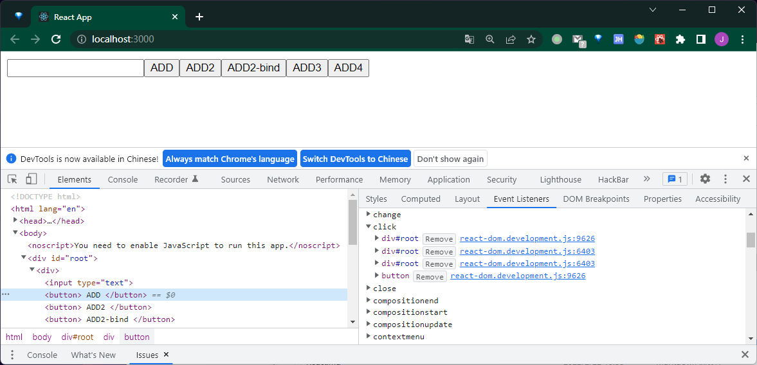Reload the localhost page
The height and width of the screenshot is (365, 757).
[56, 40]
